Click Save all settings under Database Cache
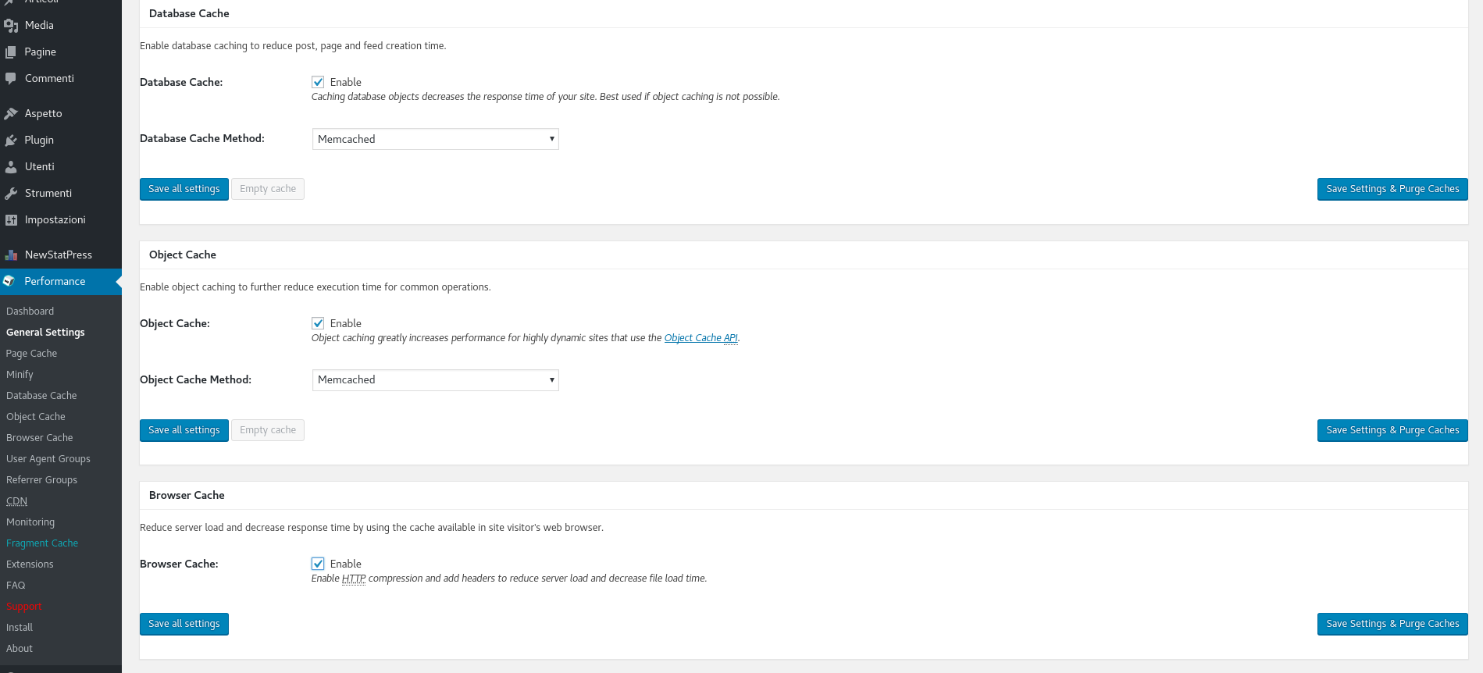The width and height of the screenshot is (1483, 673). (x=184, y=189)
